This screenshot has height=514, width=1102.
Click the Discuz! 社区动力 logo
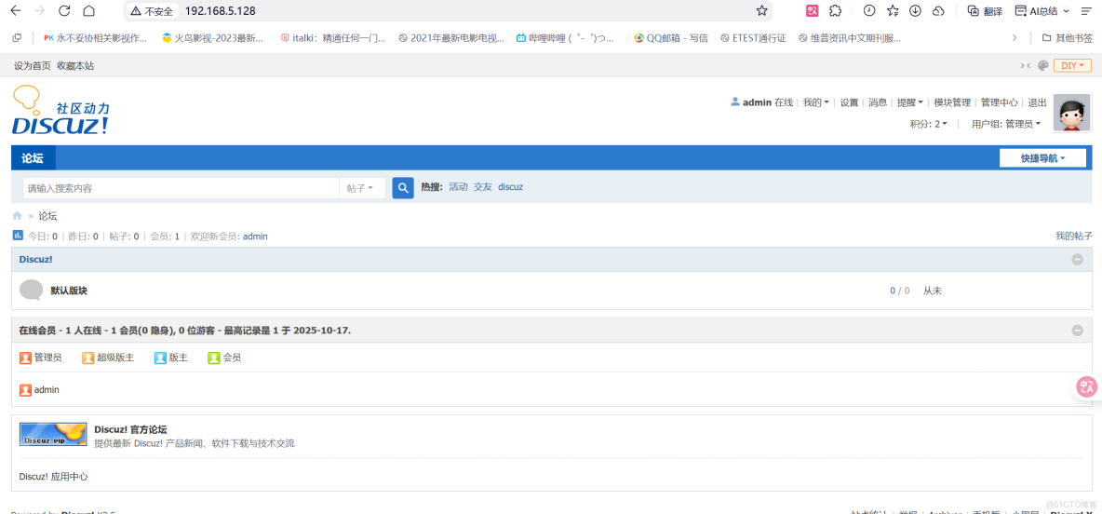61,110
